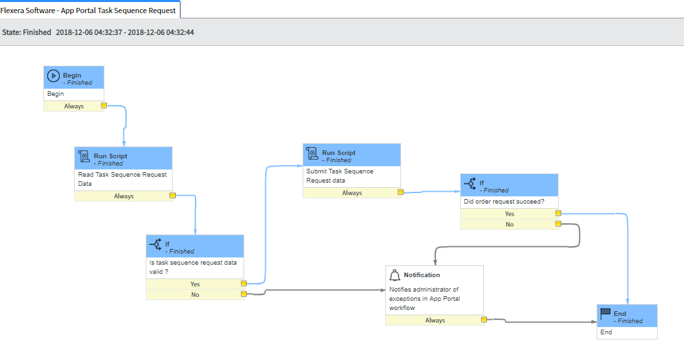Click the End node description box
Image resolution: width=684 pixels, height=354 pixels.
click(626, 332)
